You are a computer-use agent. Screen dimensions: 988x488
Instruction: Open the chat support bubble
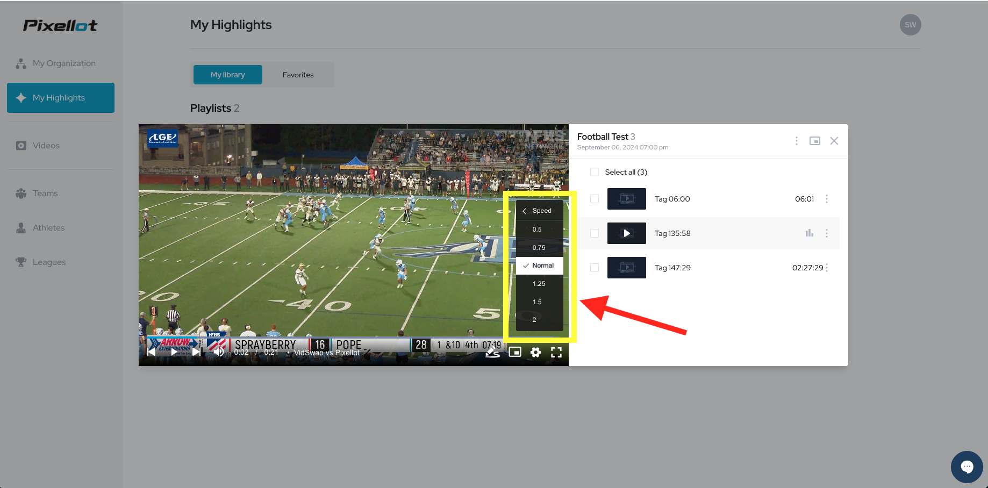(x=967, y=467)
